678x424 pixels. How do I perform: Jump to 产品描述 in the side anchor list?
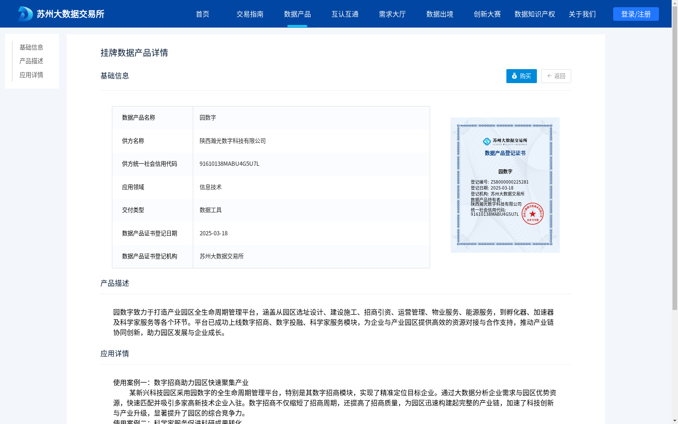31,61
